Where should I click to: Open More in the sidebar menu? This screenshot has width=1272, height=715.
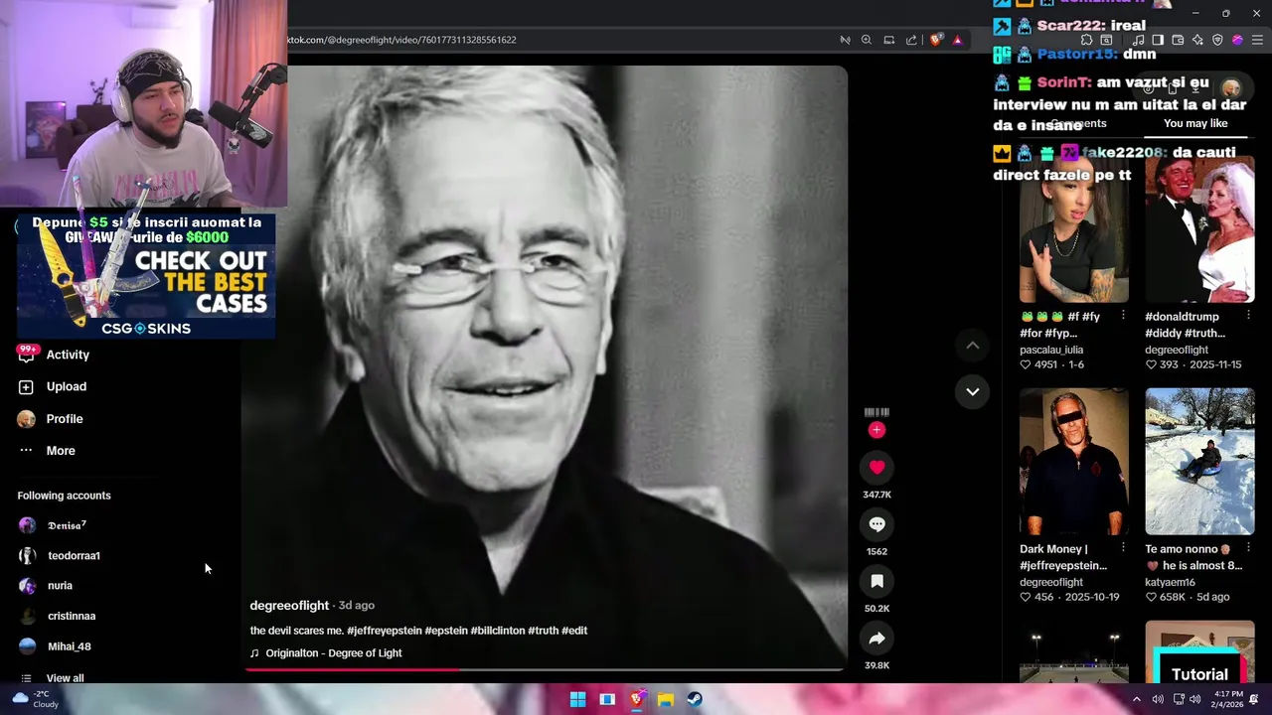pos(61,451)
